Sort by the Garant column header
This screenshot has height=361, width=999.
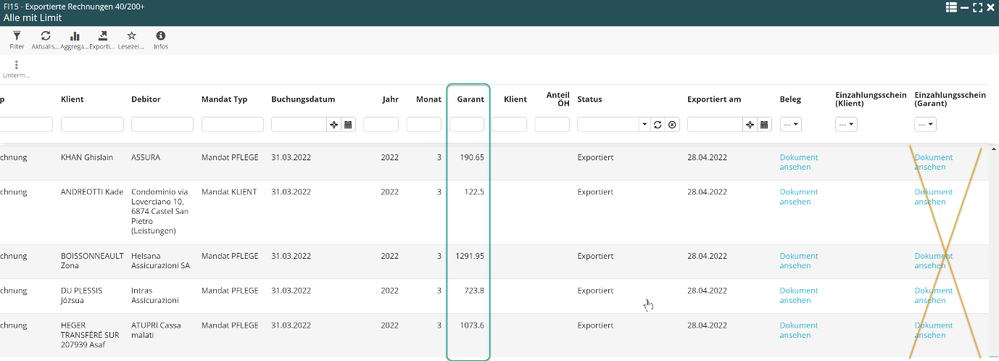[470, 99]
